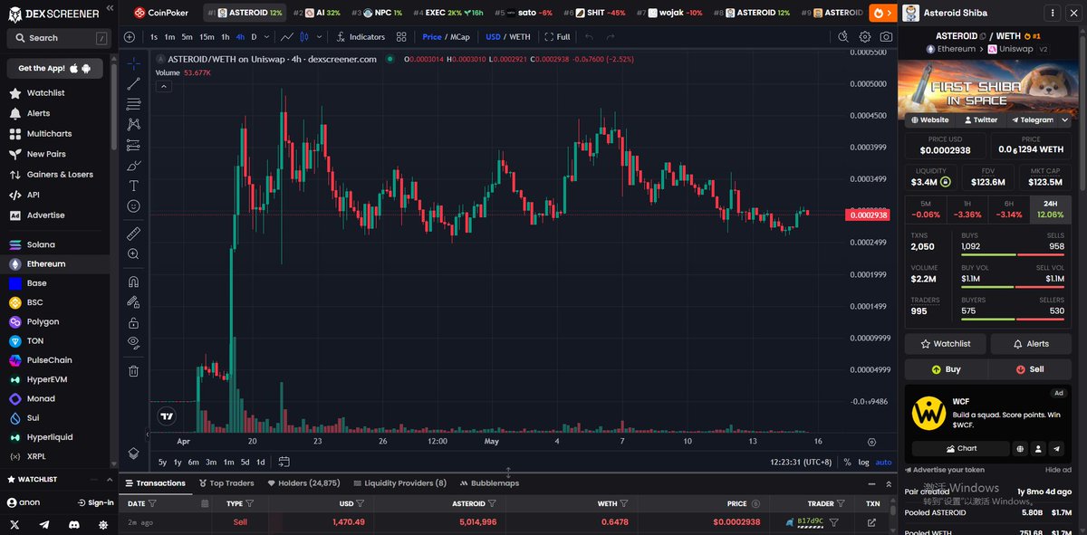Viewport: 1087px width, 535px height.
Task: Open the object tree layers icon
Action: click(x=133, y=453)
